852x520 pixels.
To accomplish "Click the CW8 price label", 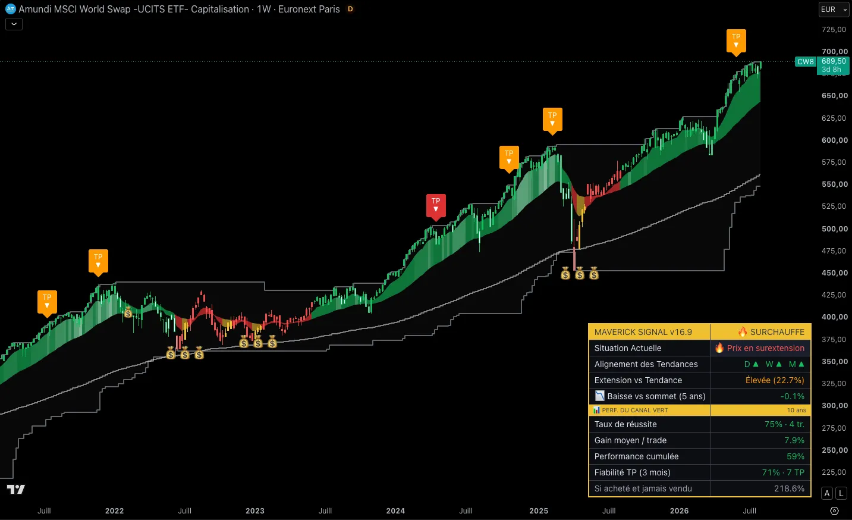I will (806, 62).
